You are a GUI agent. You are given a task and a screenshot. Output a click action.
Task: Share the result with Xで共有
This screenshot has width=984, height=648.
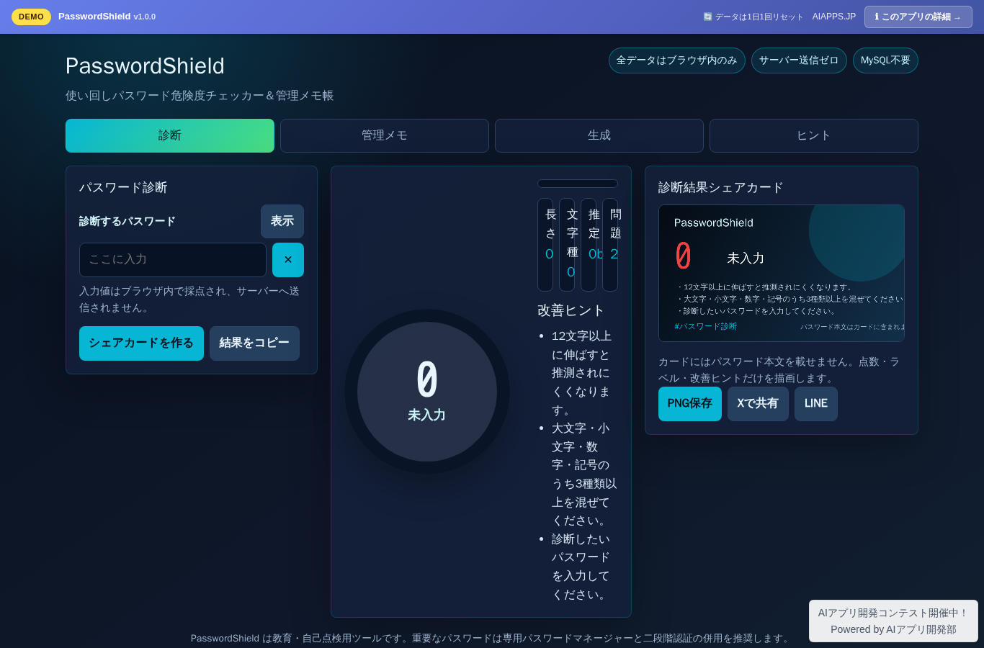(x=758, y=404)
